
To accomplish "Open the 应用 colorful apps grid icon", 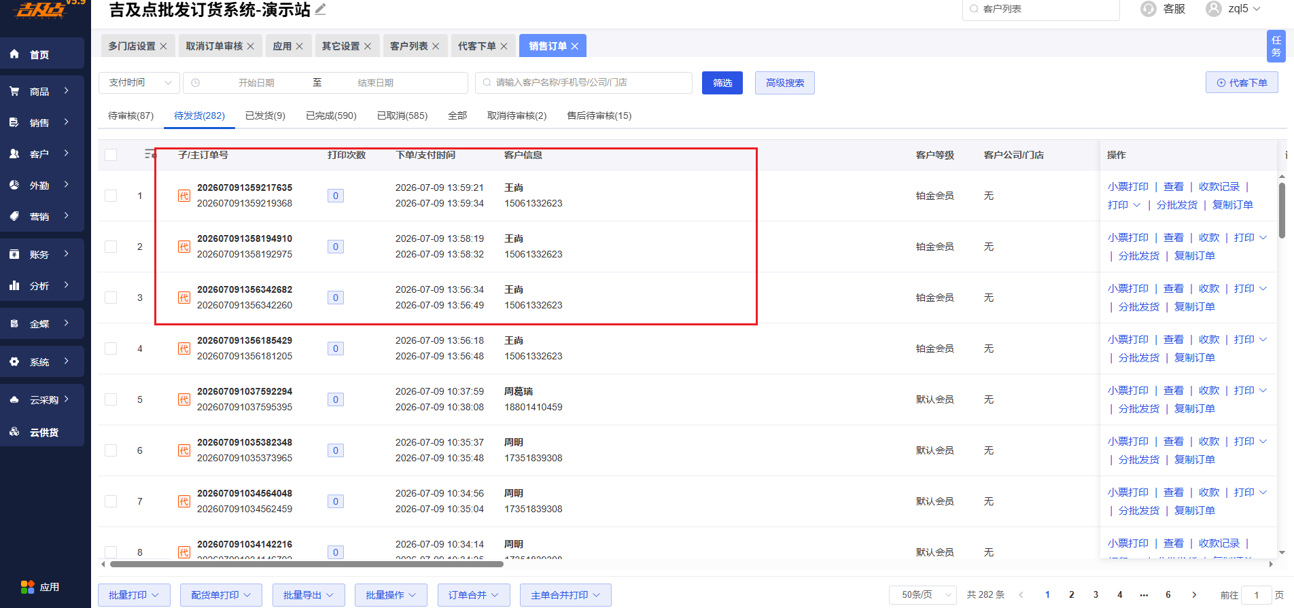I will point(28,587).
